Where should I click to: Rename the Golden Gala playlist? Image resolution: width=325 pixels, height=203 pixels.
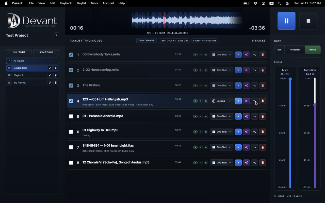50,68
